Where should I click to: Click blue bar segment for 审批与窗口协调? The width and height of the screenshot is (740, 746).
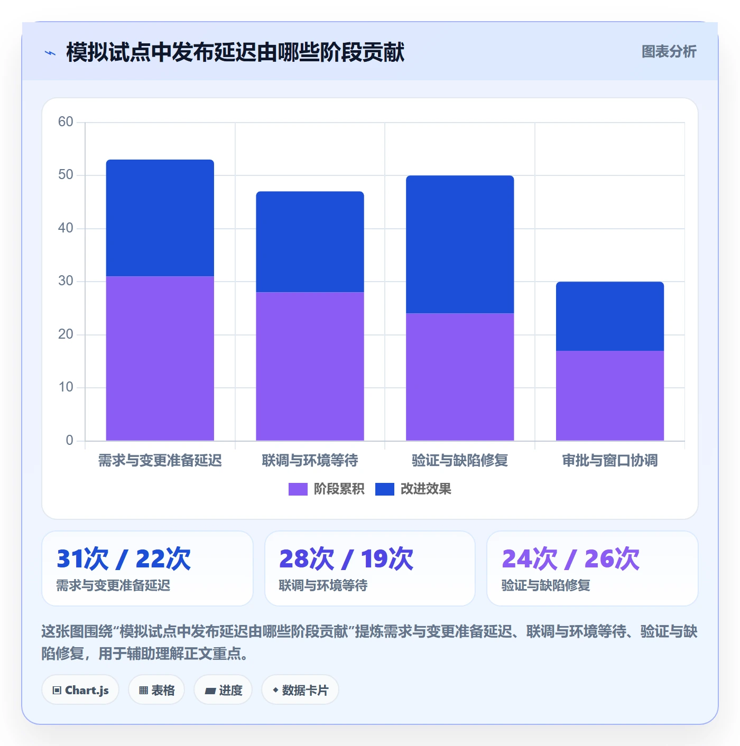pyautogui.click(x=610, y=316)
